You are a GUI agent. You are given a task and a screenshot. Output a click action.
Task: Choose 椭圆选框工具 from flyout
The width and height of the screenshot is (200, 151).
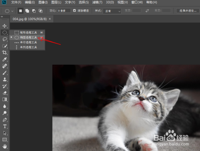[27, 37]
